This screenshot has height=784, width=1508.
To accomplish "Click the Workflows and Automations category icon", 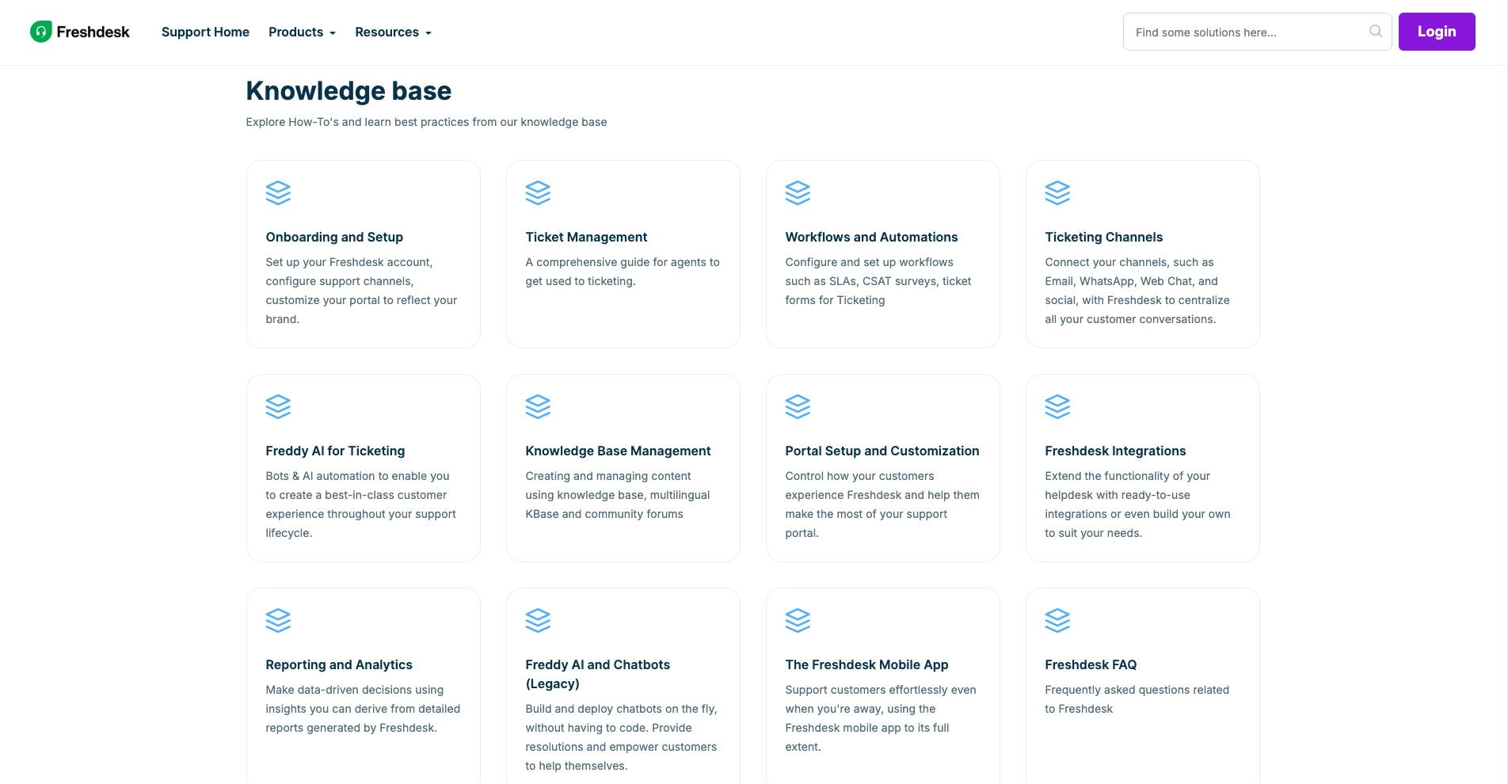I will 798,192.
